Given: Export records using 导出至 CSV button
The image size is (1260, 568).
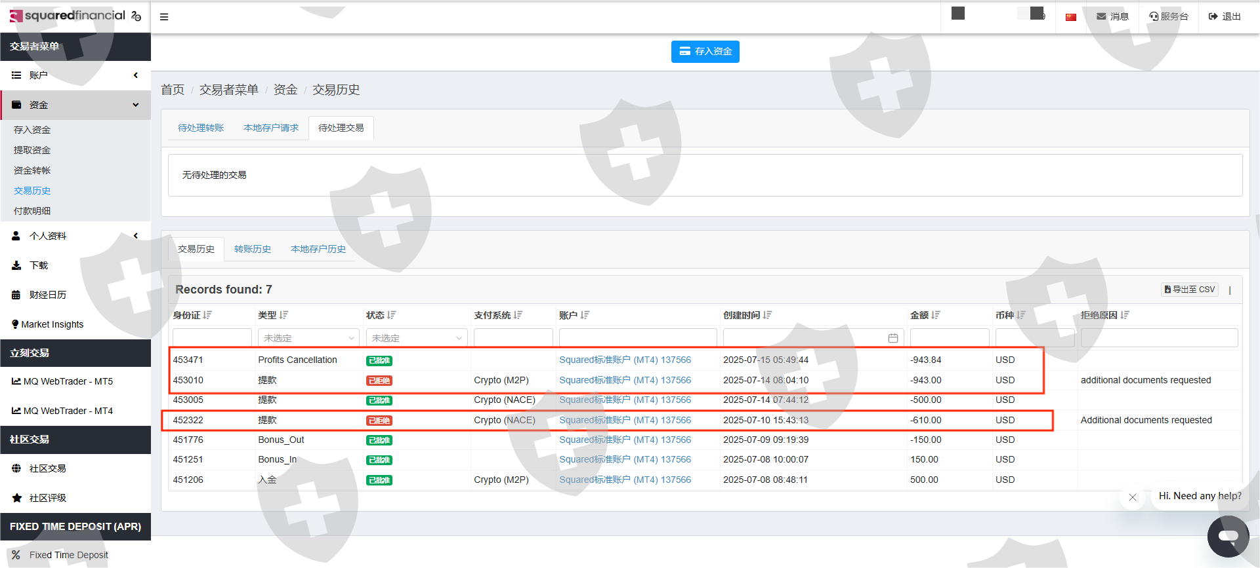Looking at the screenshot, I should point(1189,290).
